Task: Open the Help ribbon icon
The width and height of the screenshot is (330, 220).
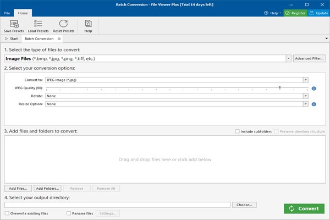Action: (x=88, y=26)
